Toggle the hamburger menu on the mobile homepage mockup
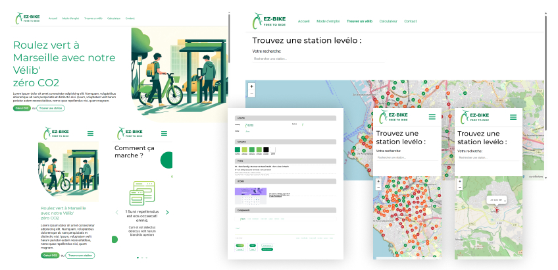This screenshot has width=558, height=270. 91,134
